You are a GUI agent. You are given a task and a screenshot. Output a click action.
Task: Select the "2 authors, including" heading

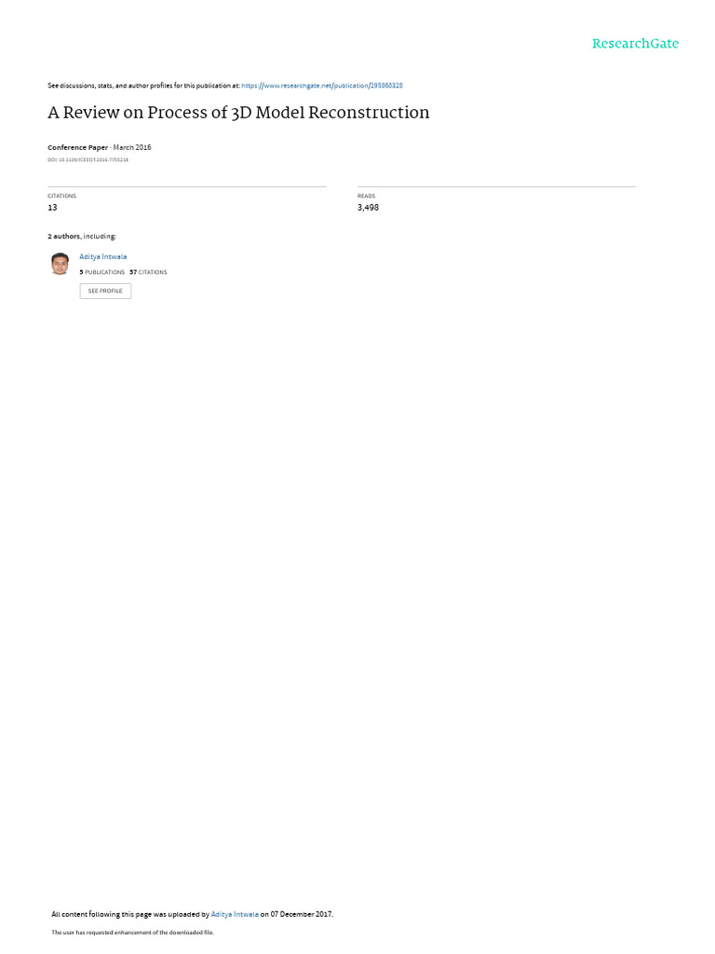pos(82,236)
